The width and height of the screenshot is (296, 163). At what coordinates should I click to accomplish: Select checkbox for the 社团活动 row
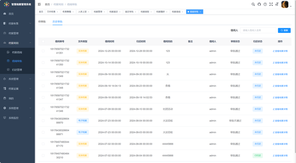[43, 109]
